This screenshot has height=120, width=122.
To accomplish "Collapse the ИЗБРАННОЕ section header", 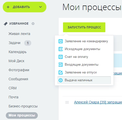I will click(19, 24).
